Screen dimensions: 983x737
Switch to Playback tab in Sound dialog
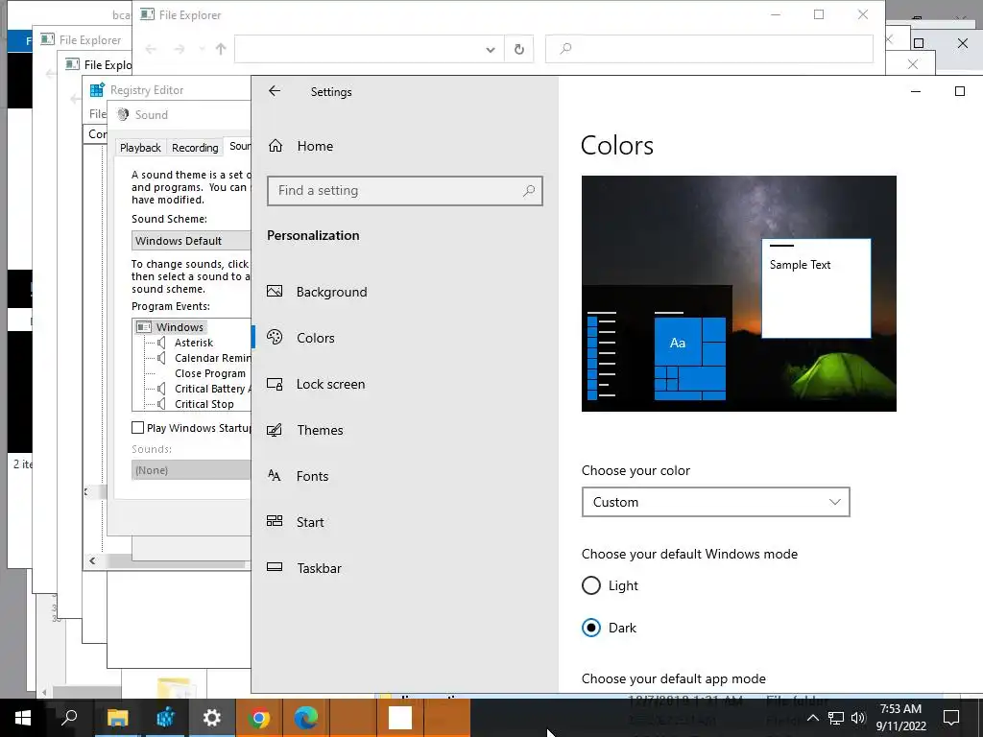click(x=140, y=147)
